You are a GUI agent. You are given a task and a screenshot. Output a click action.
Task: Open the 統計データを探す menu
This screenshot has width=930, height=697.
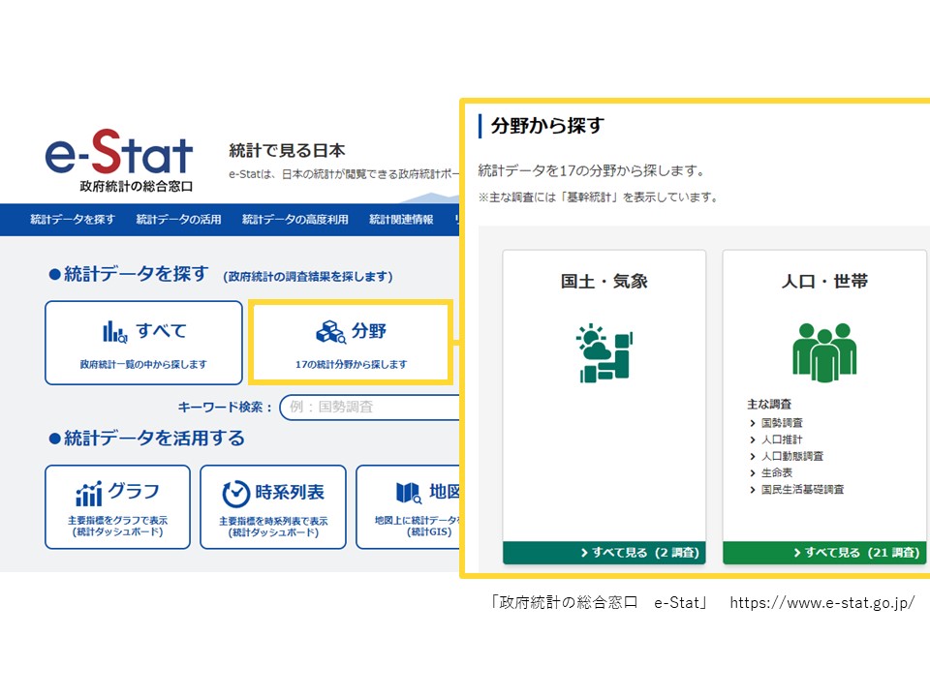tap(73, 220)
